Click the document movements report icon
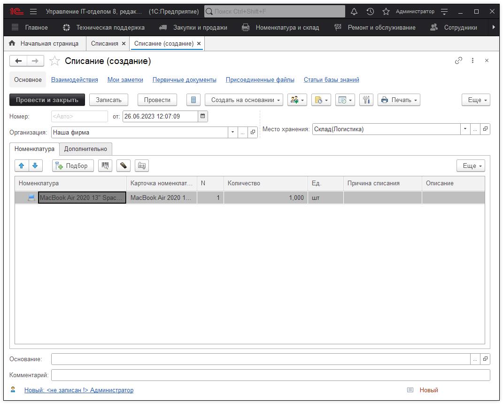 [x=193, y=100]
